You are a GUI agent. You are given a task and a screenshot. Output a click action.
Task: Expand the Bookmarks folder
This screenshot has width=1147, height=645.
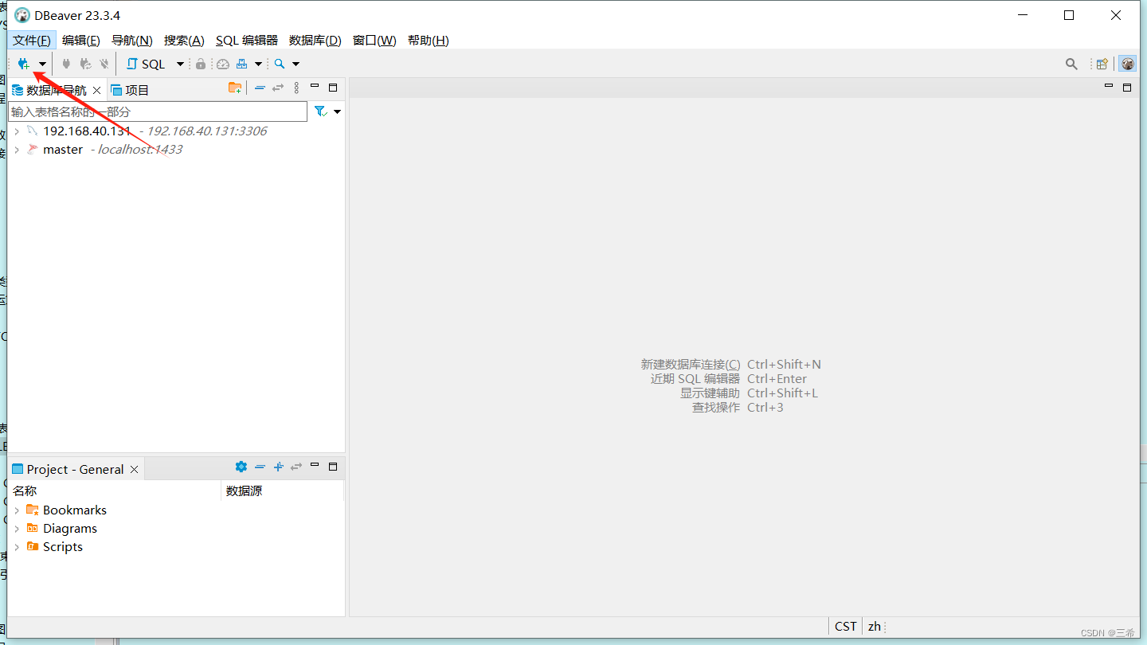point(17,510)
